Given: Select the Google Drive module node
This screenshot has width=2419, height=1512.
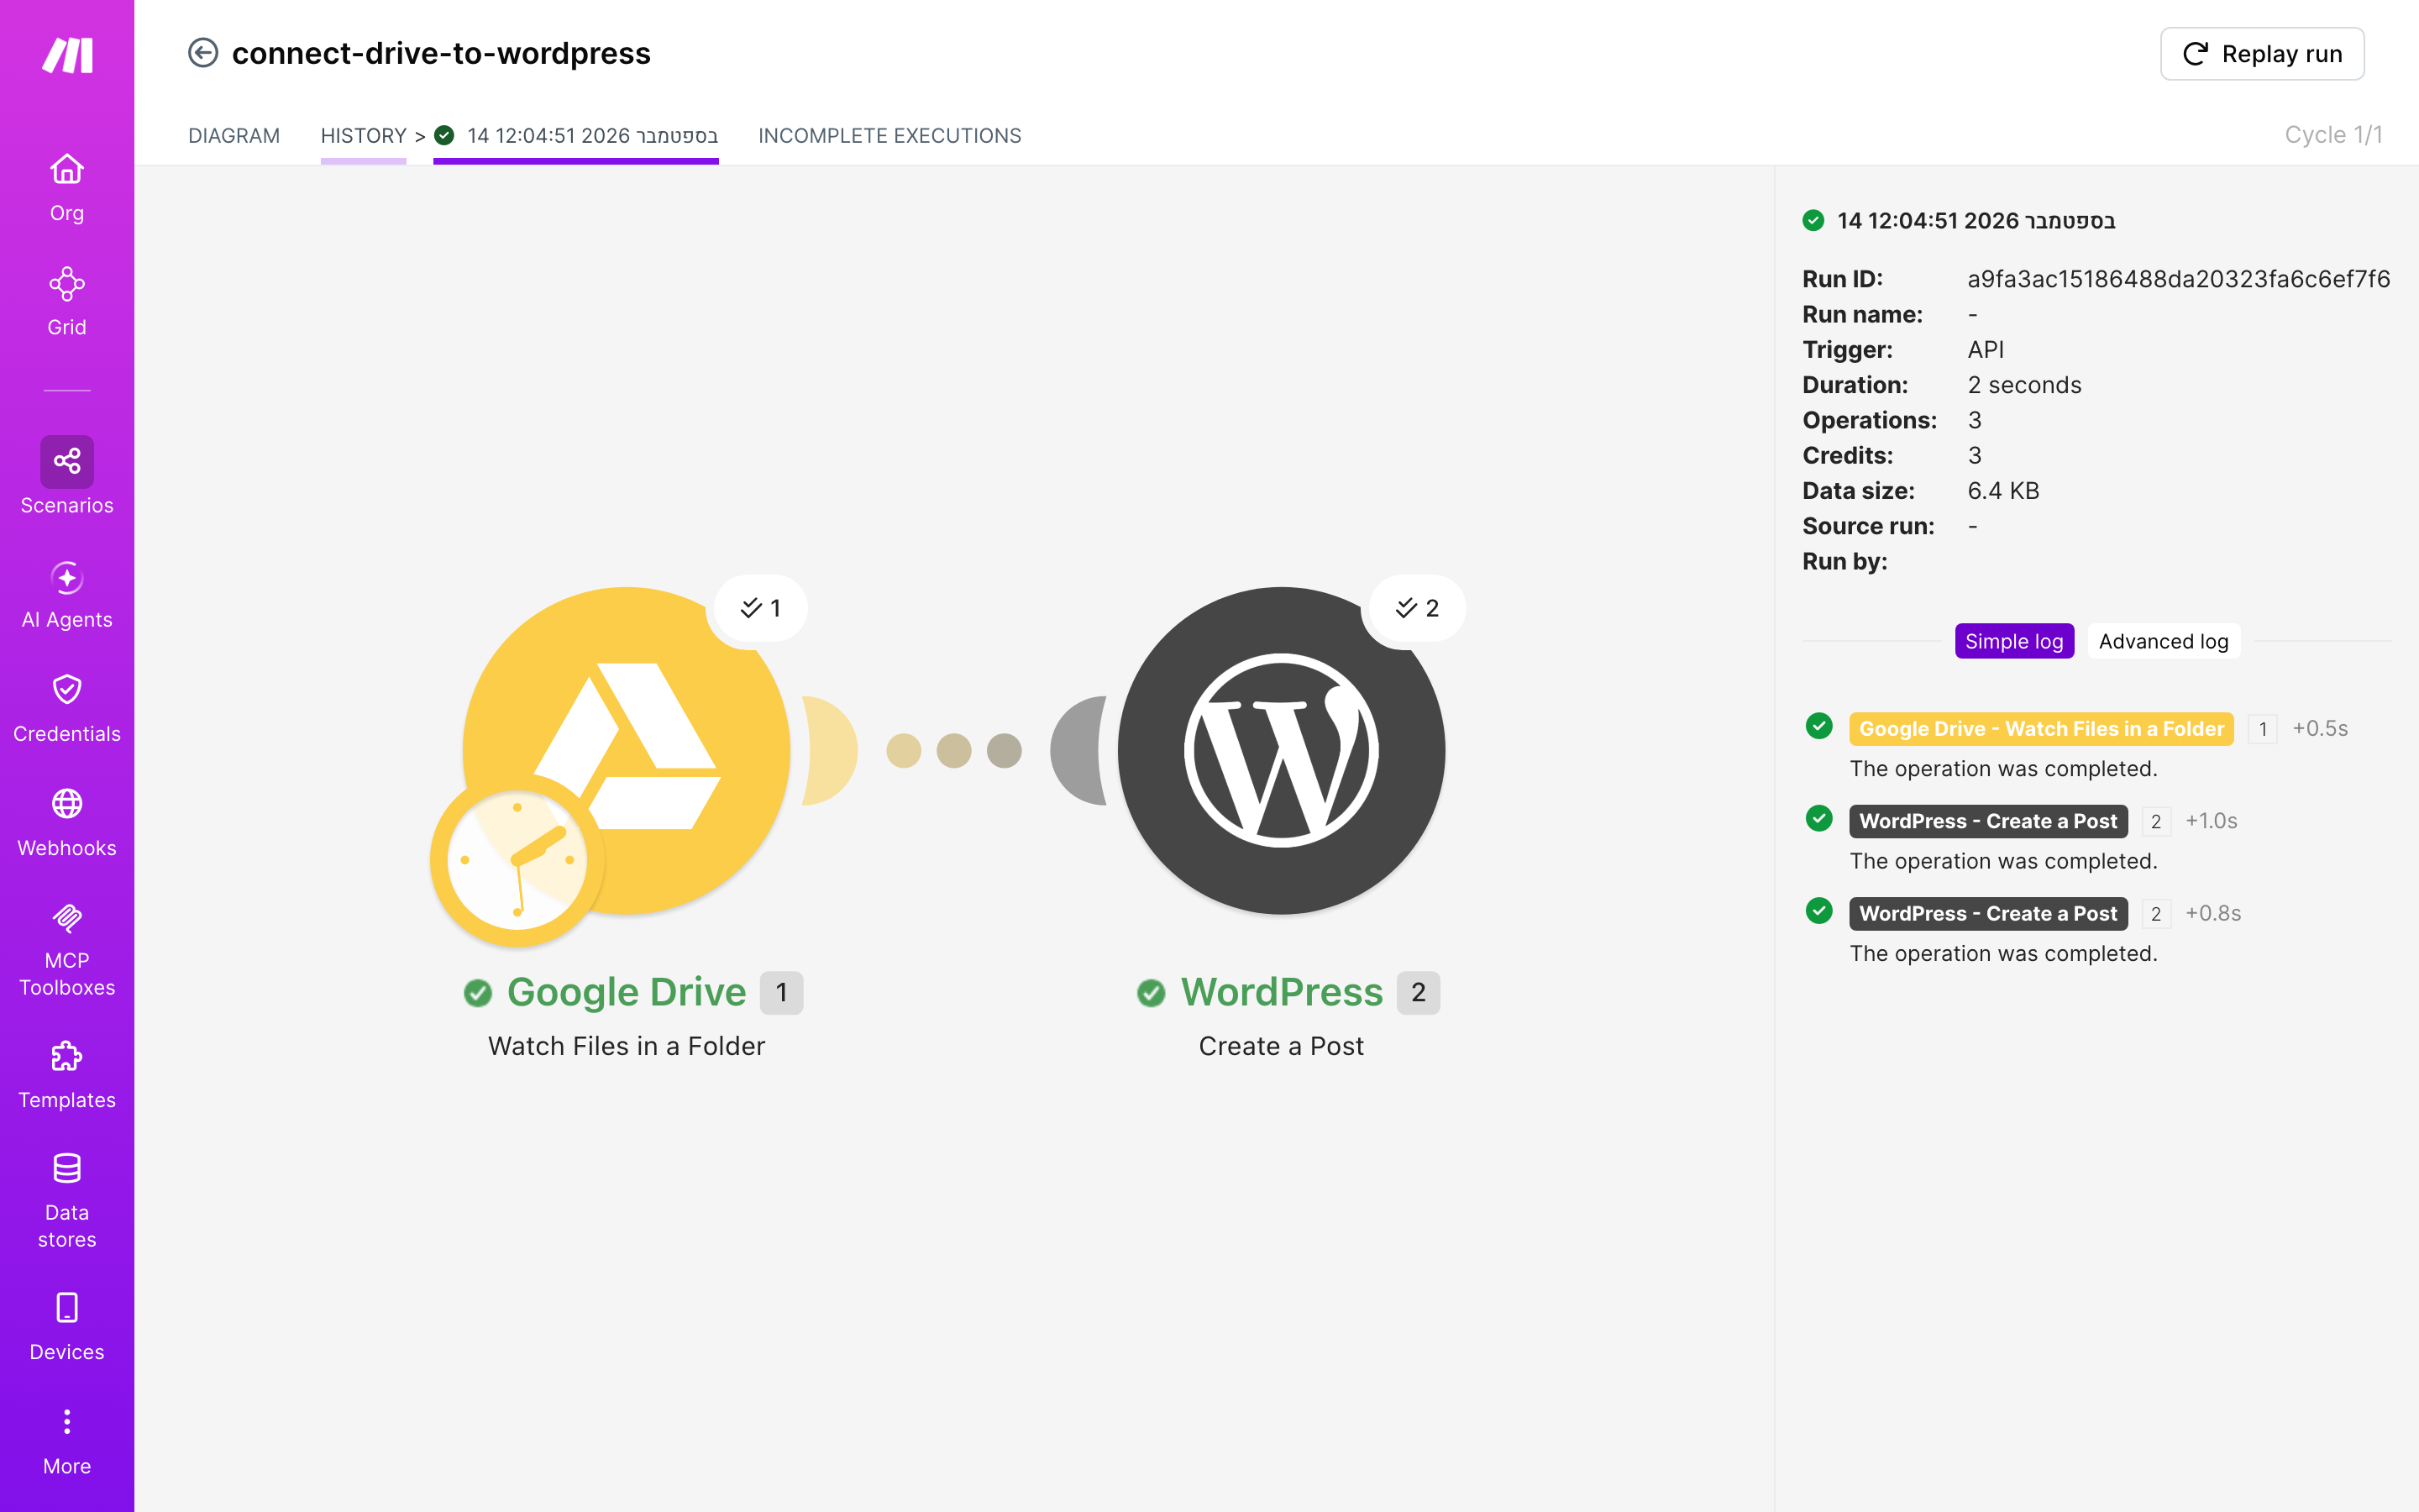Looking at the screenshot, I should click(627, 750).
